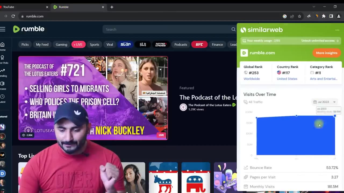The width and height of the screenshot is (344, 193).
Task: Click the Monthly Visits 181.5M value
Action: coord(333,187)
